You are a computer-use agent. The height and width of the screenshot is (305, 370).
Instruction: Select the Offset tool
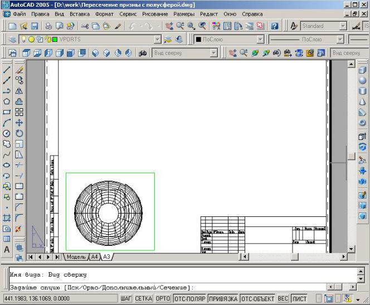click(19, 101)
